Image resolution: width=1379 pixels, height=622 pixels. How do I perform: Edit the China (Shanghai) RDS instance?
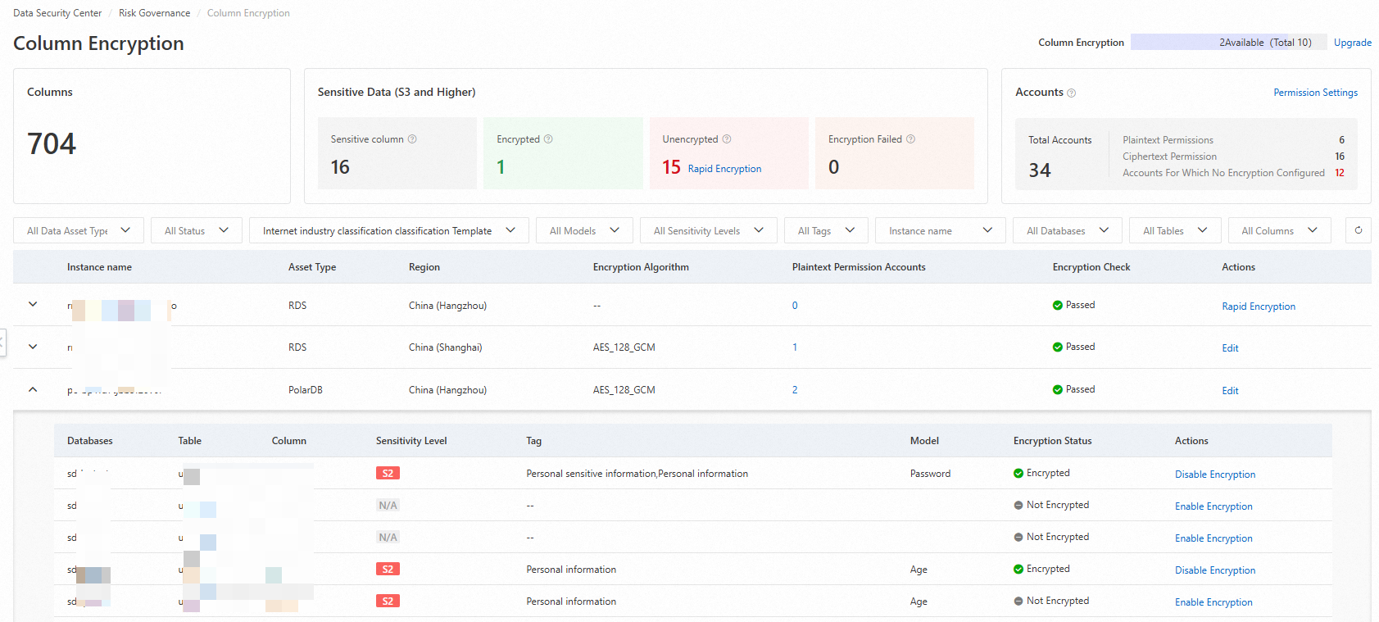(x=1230, y=348)
